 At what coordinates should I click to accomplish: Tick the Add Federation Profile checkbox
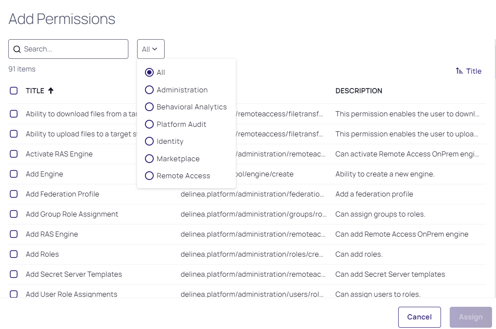pyautogui.click(x=14, y=194)
